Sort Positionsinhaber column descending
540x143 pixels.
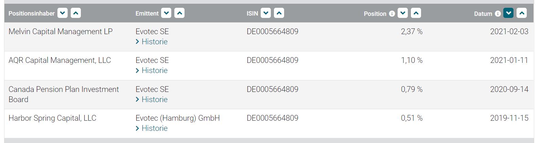pyautogui.click(x=63, y=13)
